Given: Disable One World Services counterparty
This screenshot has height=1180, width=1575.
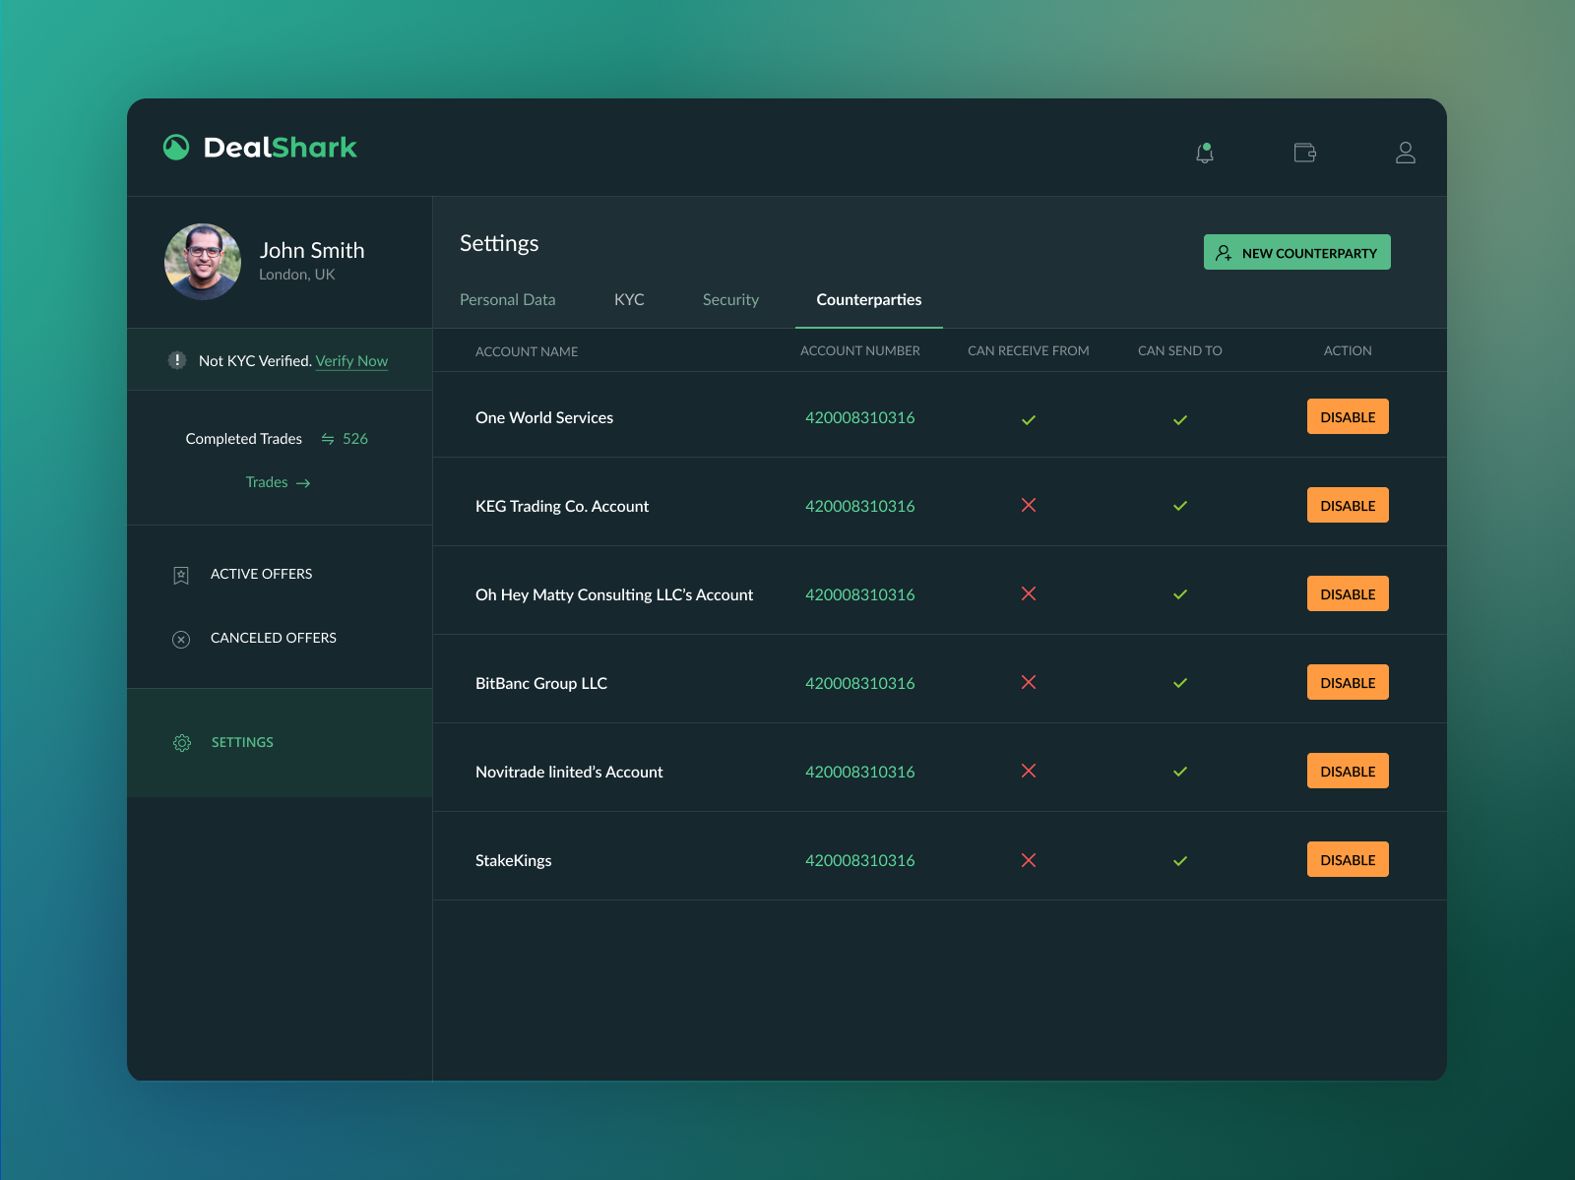Looking at the screenshot, I should pos(1348,416).
